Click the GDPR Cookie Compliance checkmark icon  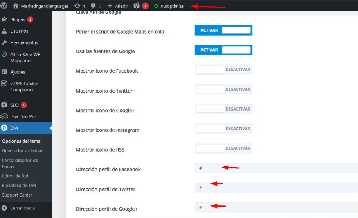point(4,83)
